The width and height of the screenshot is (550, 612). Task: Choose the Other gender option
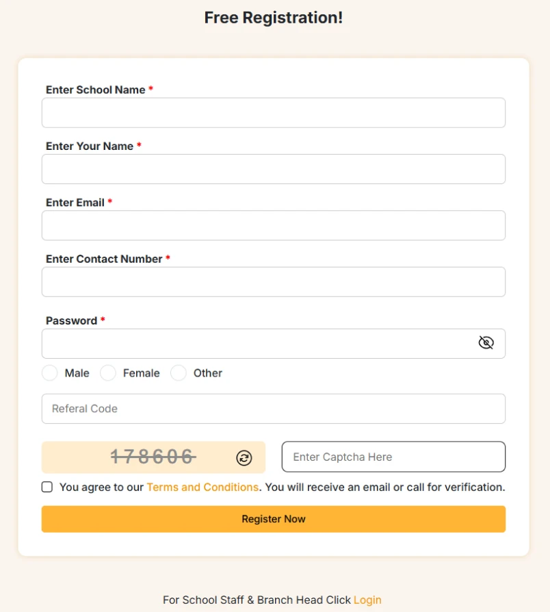[x=179, y=373]
